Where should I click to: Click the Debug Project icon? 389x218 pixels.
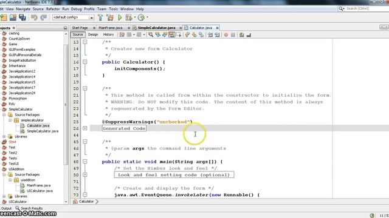tap(129, 18)
